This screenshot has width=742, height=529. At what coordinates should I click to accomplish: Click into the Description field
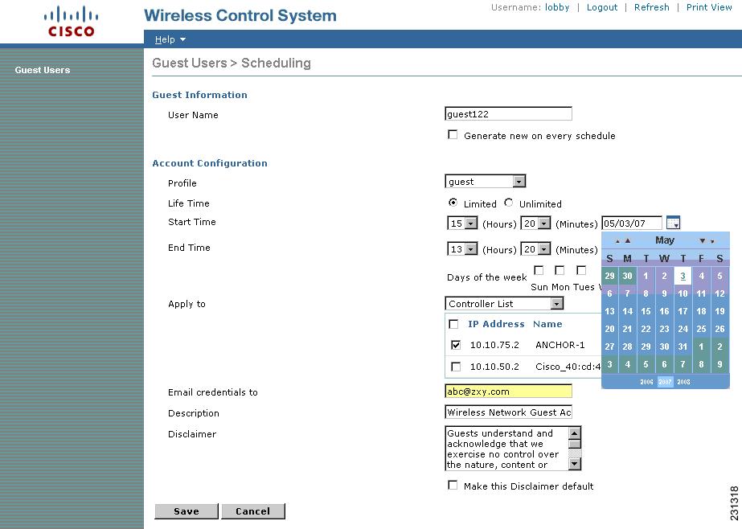(508, 412)
